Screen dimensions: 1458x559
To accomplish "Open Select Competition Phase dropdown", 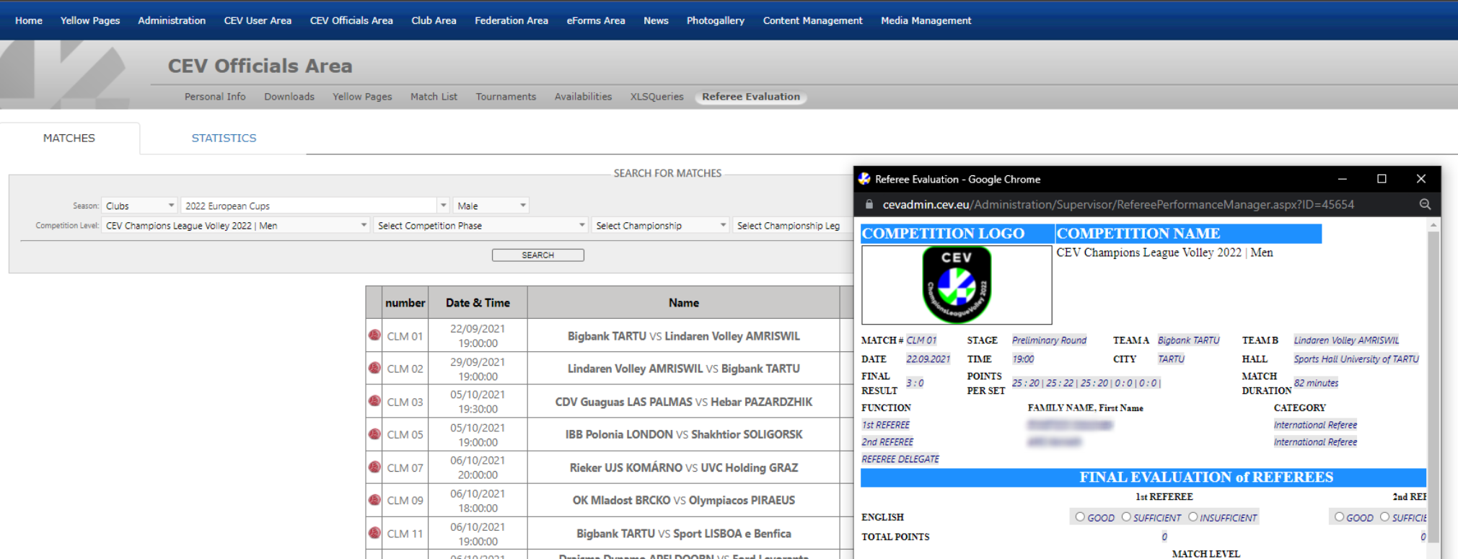I will click(x=480, y=226).
